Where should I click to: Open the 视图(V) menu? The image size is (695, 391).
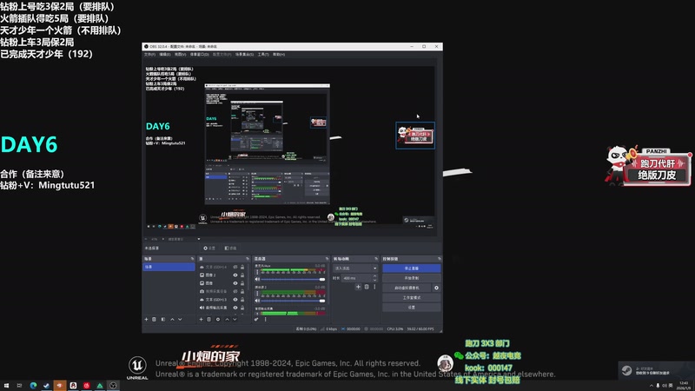(180, 54)
